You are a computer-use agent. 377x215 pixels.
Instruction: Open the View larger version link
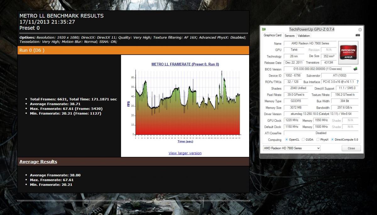[x=185, y=153]
